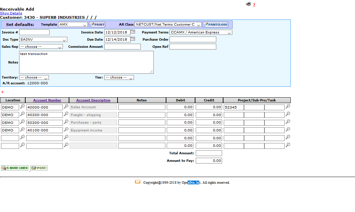The width and height of the screenshot is (355, 212).
Task: Open Payment Terms dropdown
Action: click(x=201, y=32)
